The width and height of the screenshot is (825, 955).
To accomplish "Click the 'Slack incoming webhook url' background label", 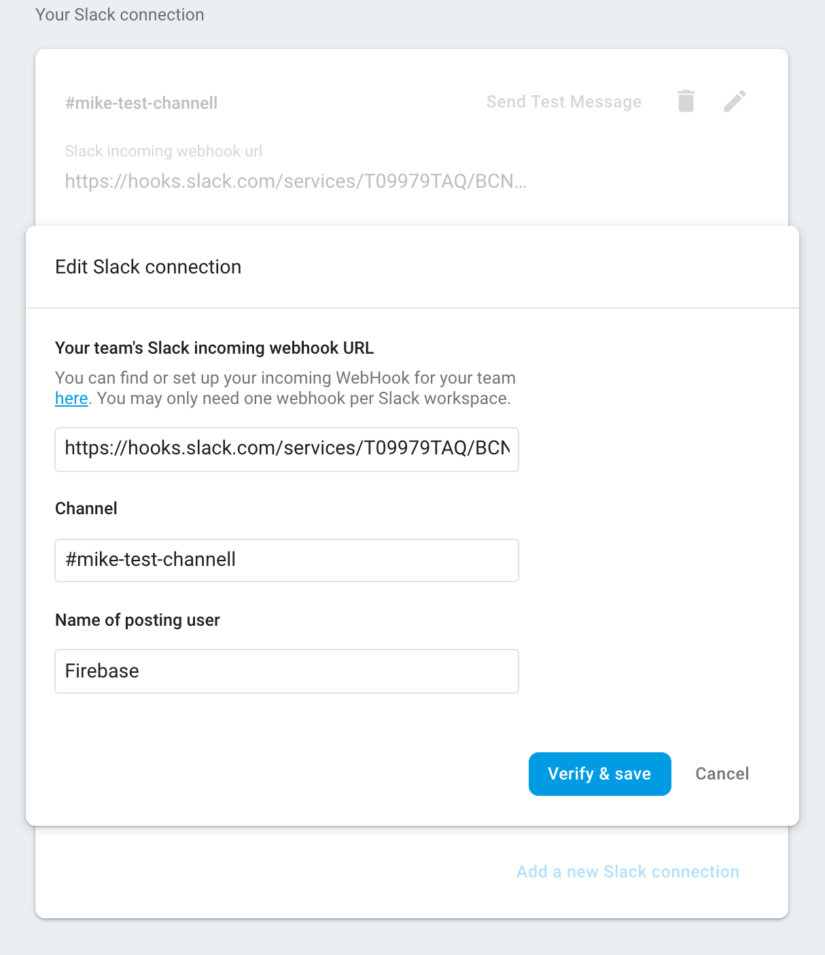I will coord(163,151).
